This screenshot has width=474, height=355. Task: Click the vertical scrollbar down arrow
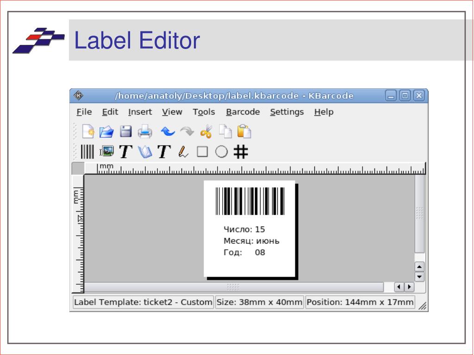click(419, 277)
